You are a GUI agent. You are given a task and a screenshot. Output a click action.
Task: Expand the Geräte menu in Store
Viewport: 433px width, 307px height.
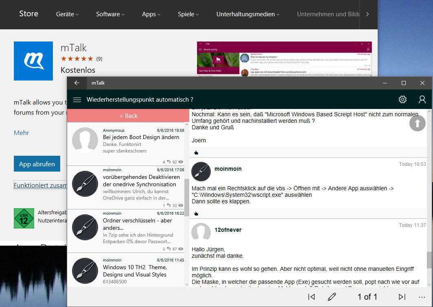pos(67,14)
